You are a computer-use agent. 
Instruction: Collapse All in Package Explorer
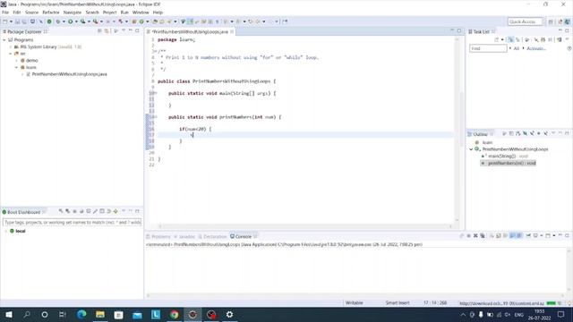(x=99, y=31)
